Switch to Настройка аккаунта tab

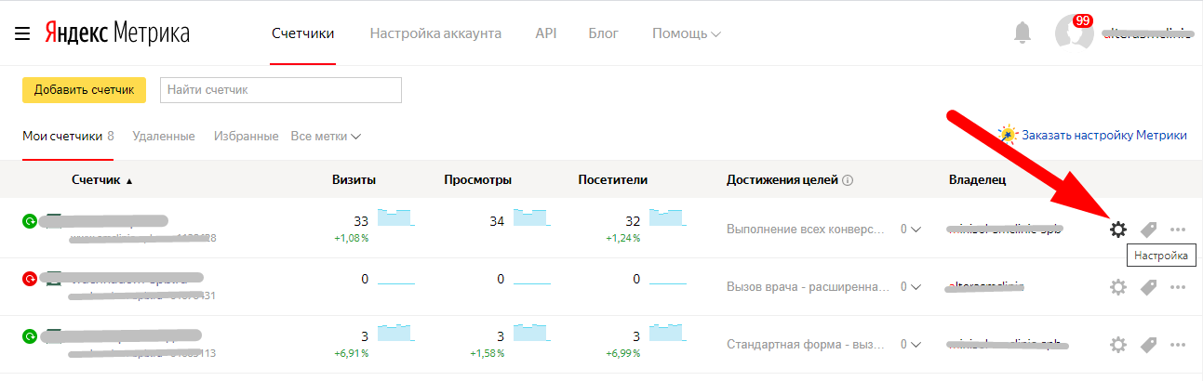[435, 33]
